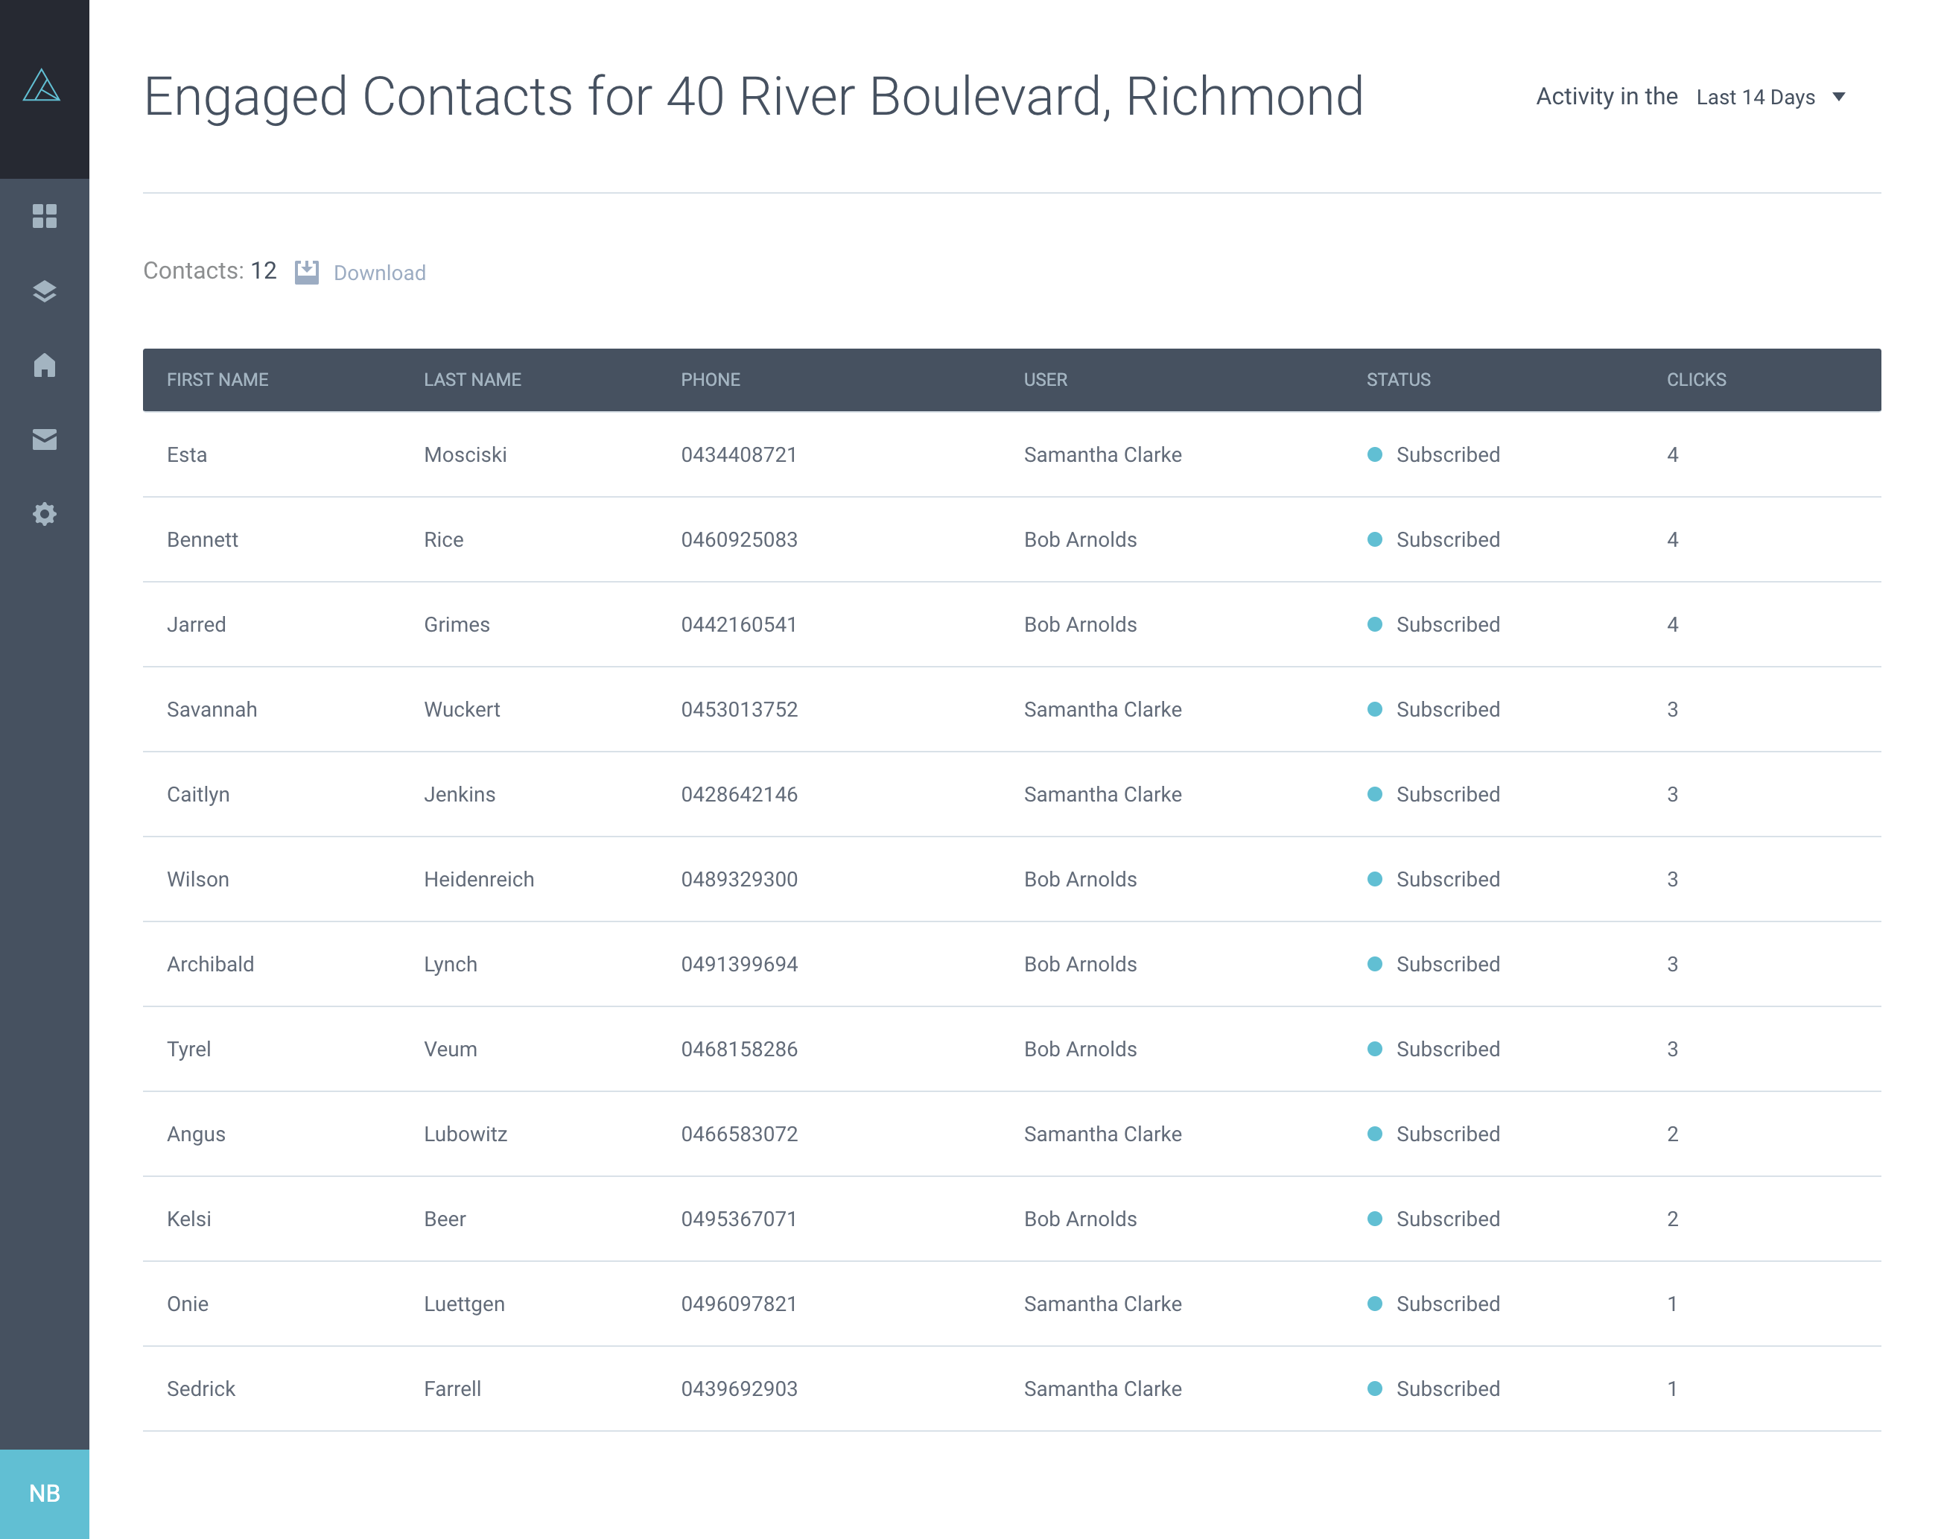
Task: Click the Download link
Action: pos(379,273)
